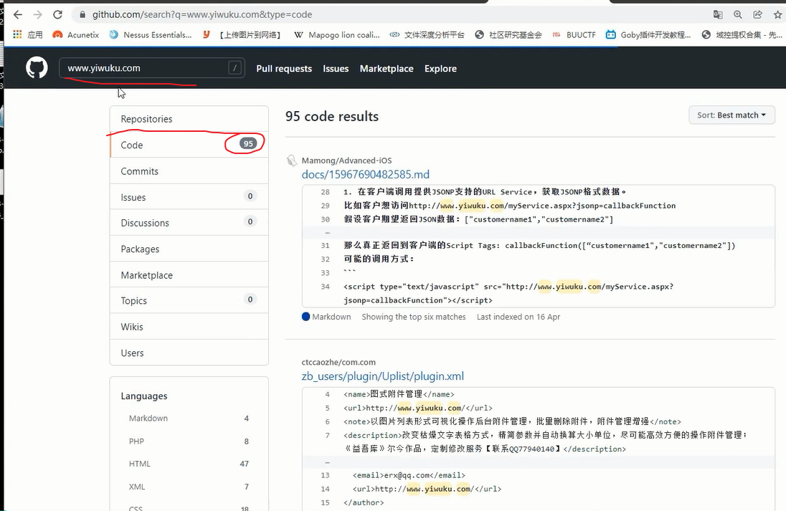Click the padlock site info icon
786x511 pixels.
click(82, 14)
